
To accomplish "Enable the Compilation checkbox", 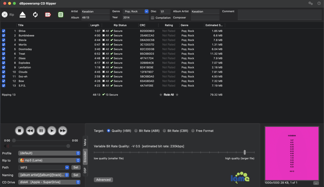I will pos(152,18).
